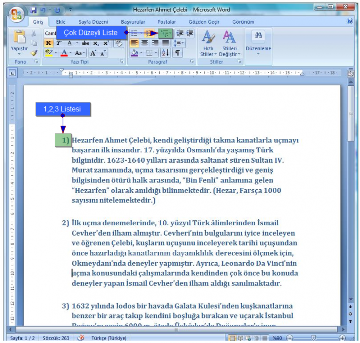Toggle right text alignment

click(x=155, y=43)
